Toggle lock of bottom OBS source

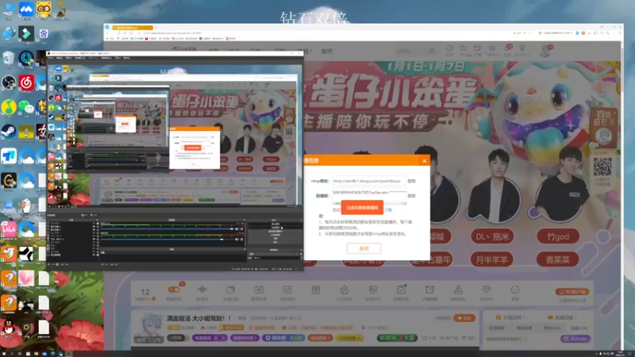point(98,255)
